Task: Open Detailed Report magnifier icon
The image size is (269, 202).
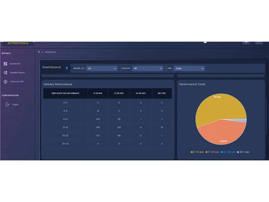Action: (5, 73)
